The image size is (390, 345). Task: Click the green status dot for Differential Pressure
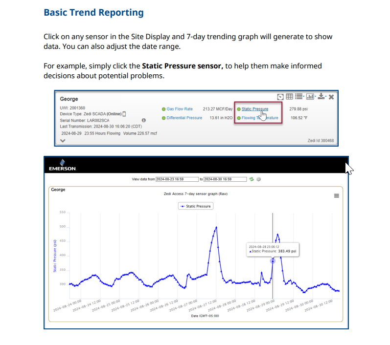[163, 118]
